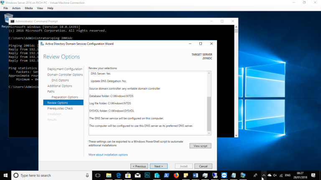
Task: Click the Next button in wizard
Action: click(159, 166)
